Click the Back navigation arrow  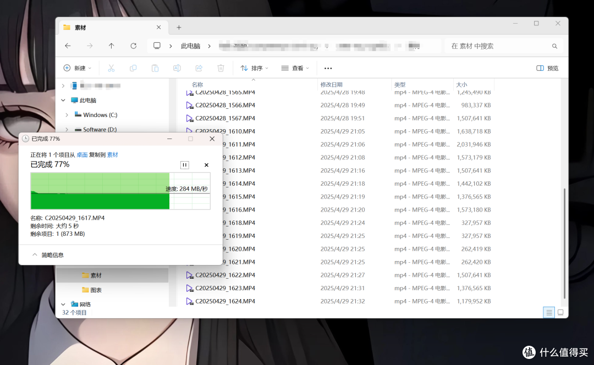point(68,46)
